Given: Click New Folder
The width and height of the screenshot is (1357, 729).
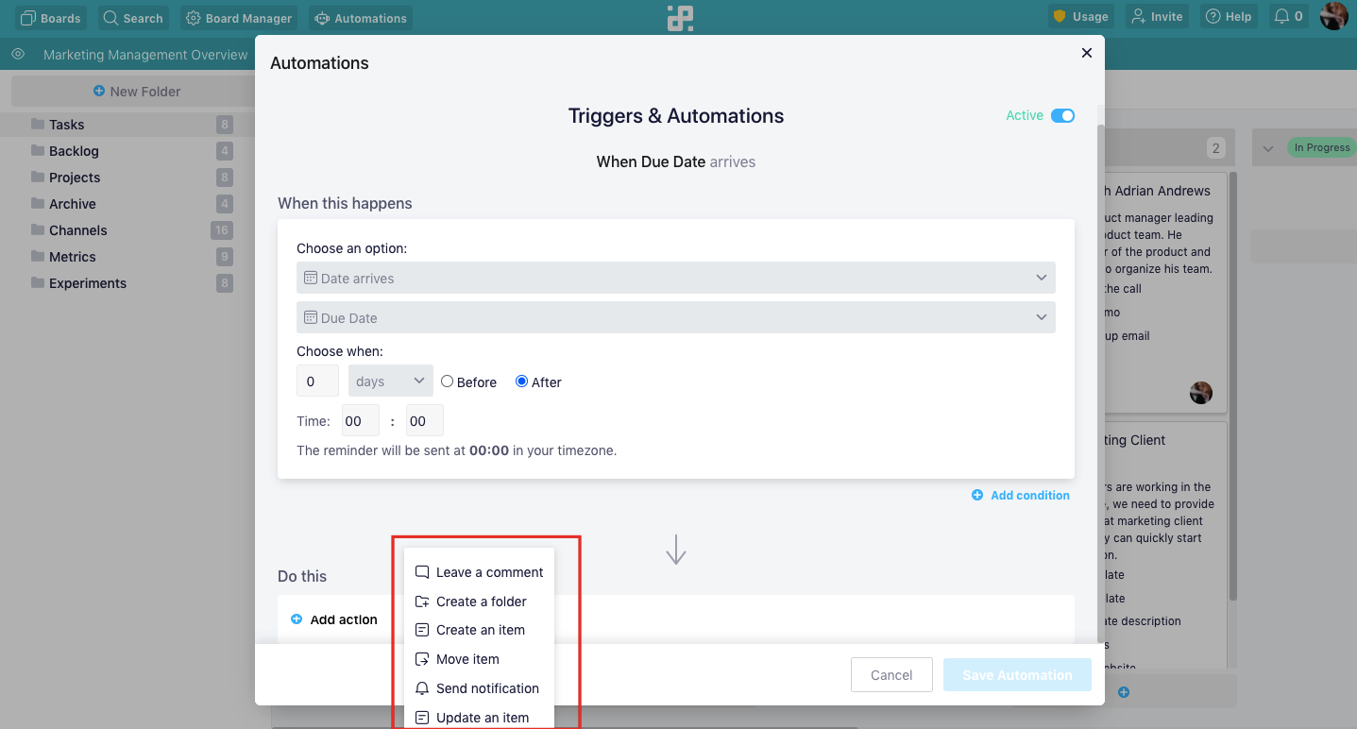Looking at the screenshot, I should click(137, 92).
